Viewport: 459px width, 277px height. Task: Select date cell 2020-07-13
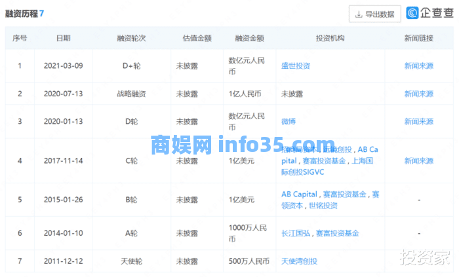pyautogui.click(x=63, y=94)
